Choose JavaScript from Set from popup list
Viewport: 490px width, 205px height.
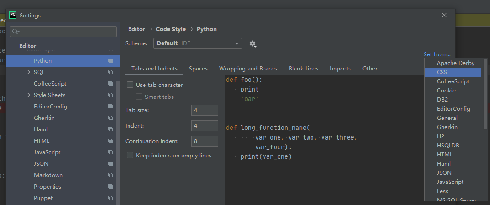point(453,182)
